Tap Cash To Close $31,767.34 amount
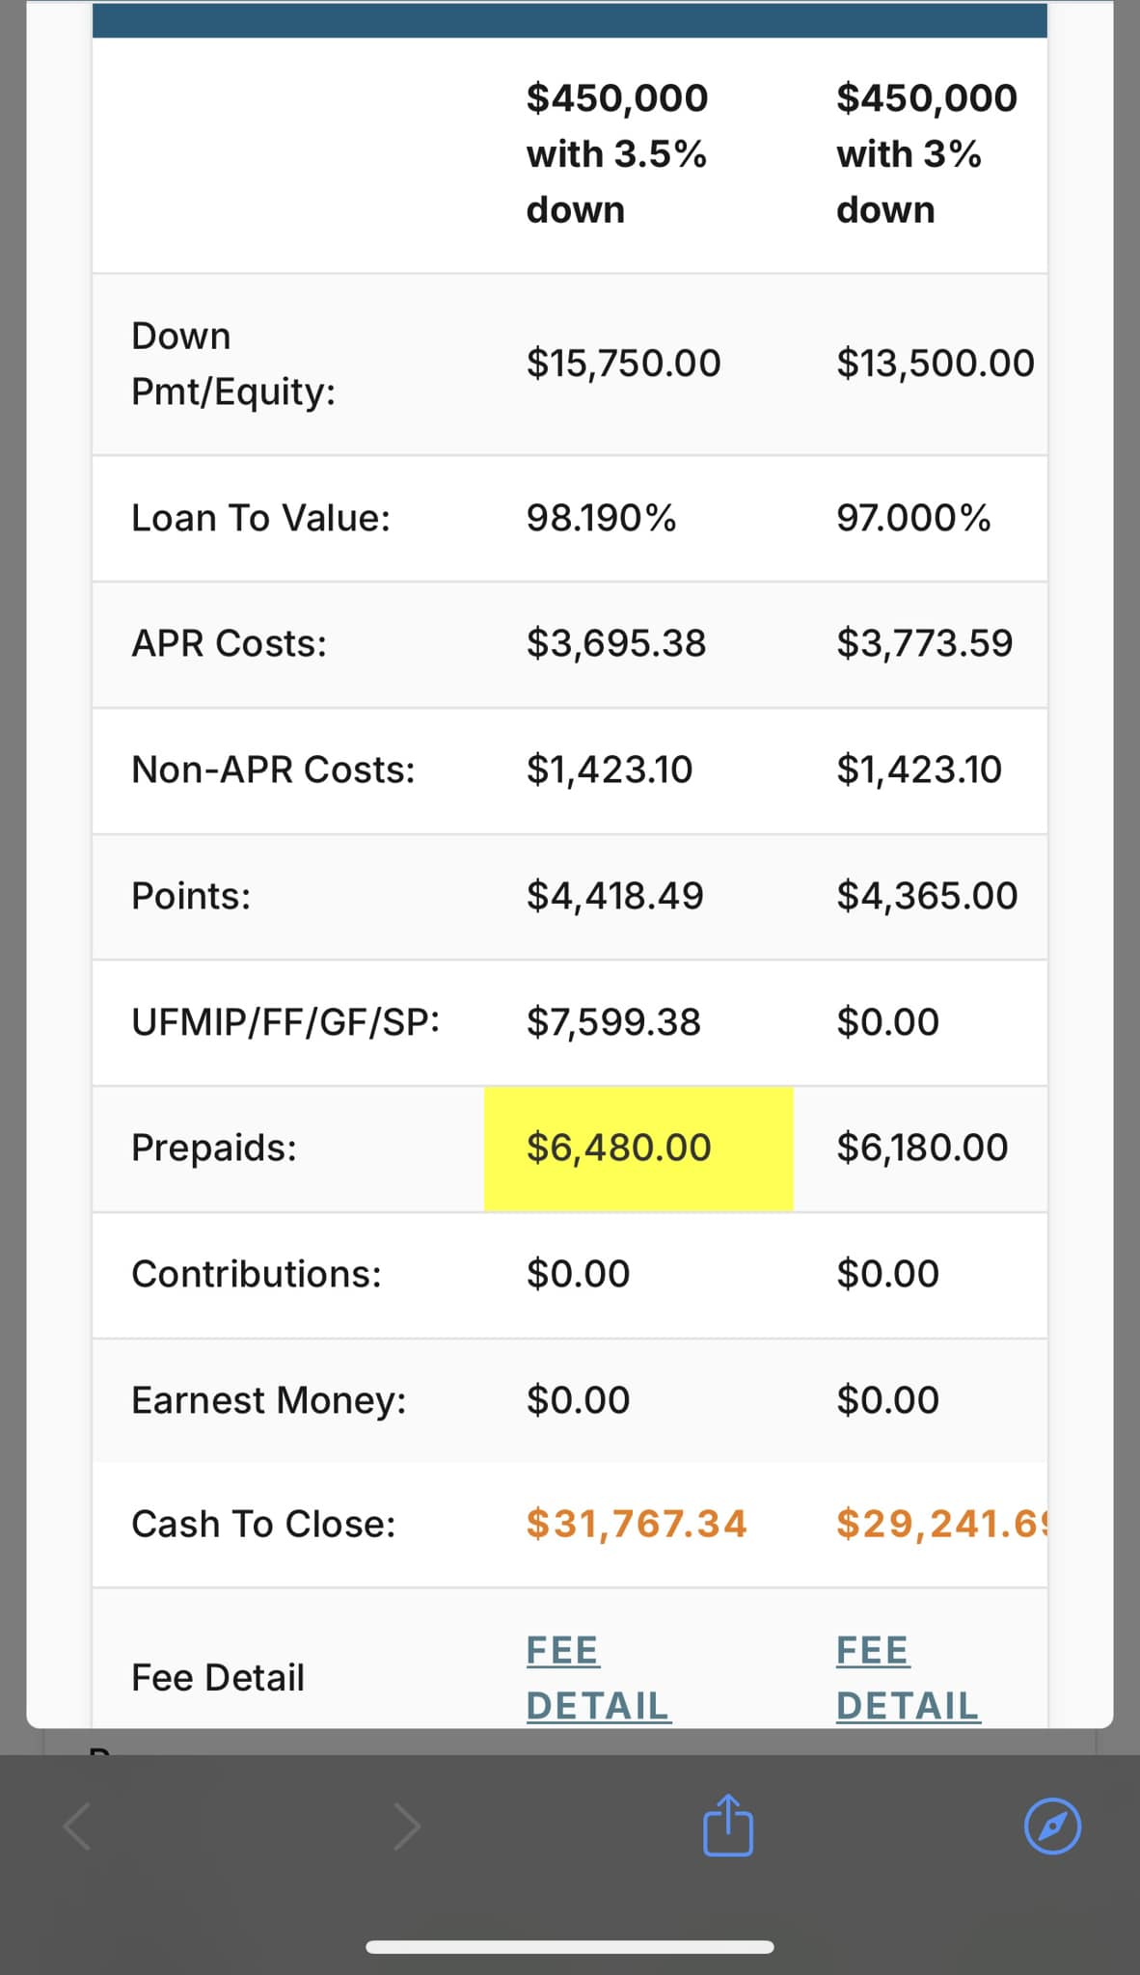 point(637,1524)
